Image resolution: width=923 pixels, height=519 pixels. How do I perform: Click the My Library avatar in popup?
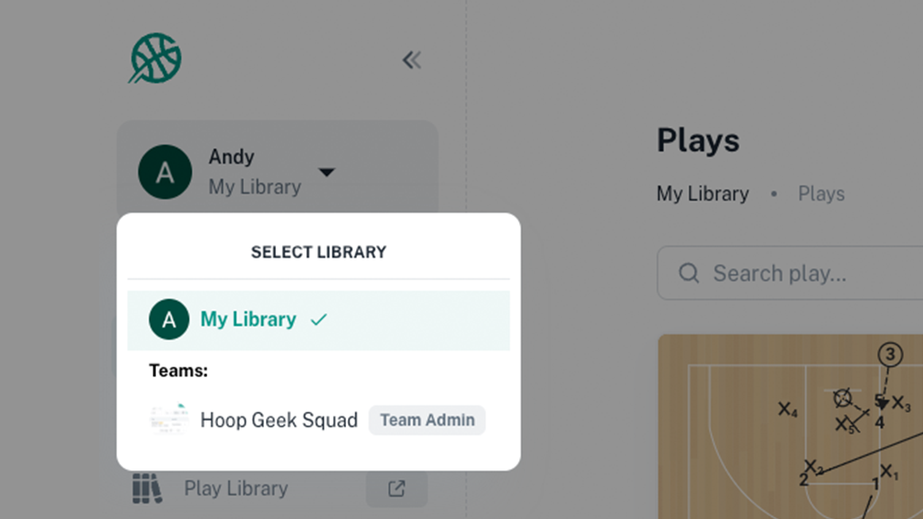(169, 320)
